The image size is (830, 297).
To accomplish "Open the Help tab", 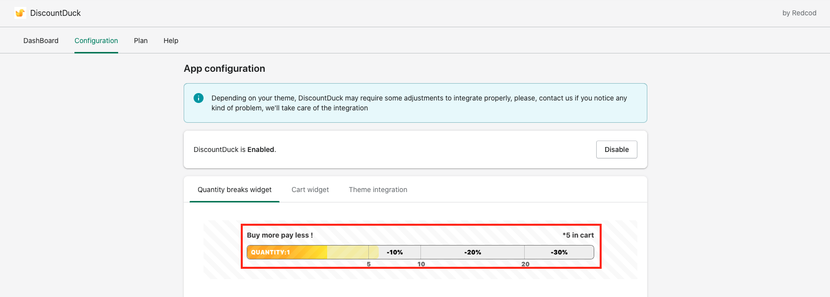I will click(x=171, y=41).
